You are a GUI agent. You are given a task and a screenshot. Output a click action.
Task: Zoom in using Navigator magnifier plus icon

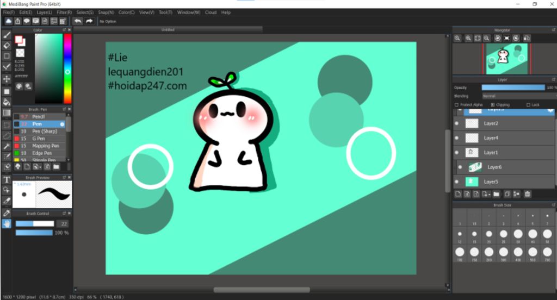[468, 39]
